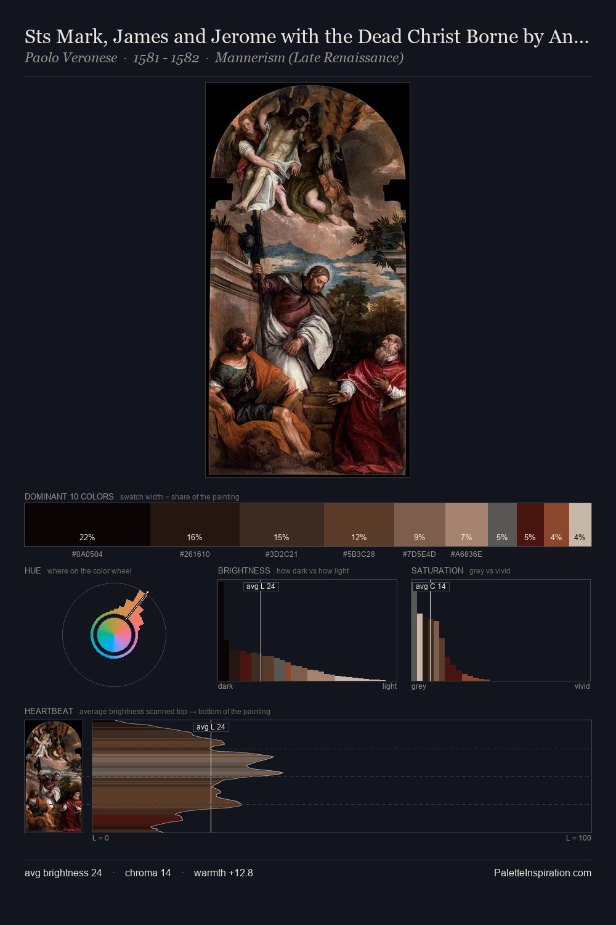Viewport: 616px width, 925px height.
Task: Click the DOMINANT 10 COLORS heading
Action: pos(69,496)
